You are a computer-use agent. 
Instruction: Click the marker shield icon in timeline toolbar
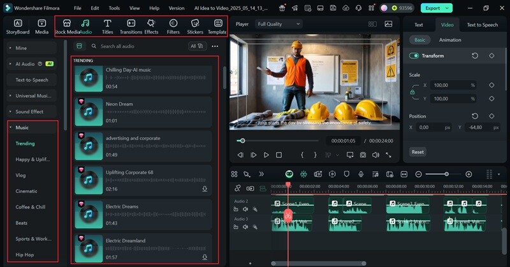click(x=346, y=174)
